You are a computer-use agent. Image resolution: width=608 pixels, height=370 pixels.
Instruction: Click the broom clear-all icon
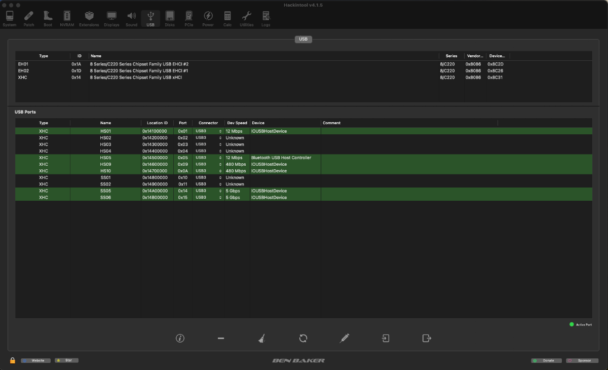(261, 338)
